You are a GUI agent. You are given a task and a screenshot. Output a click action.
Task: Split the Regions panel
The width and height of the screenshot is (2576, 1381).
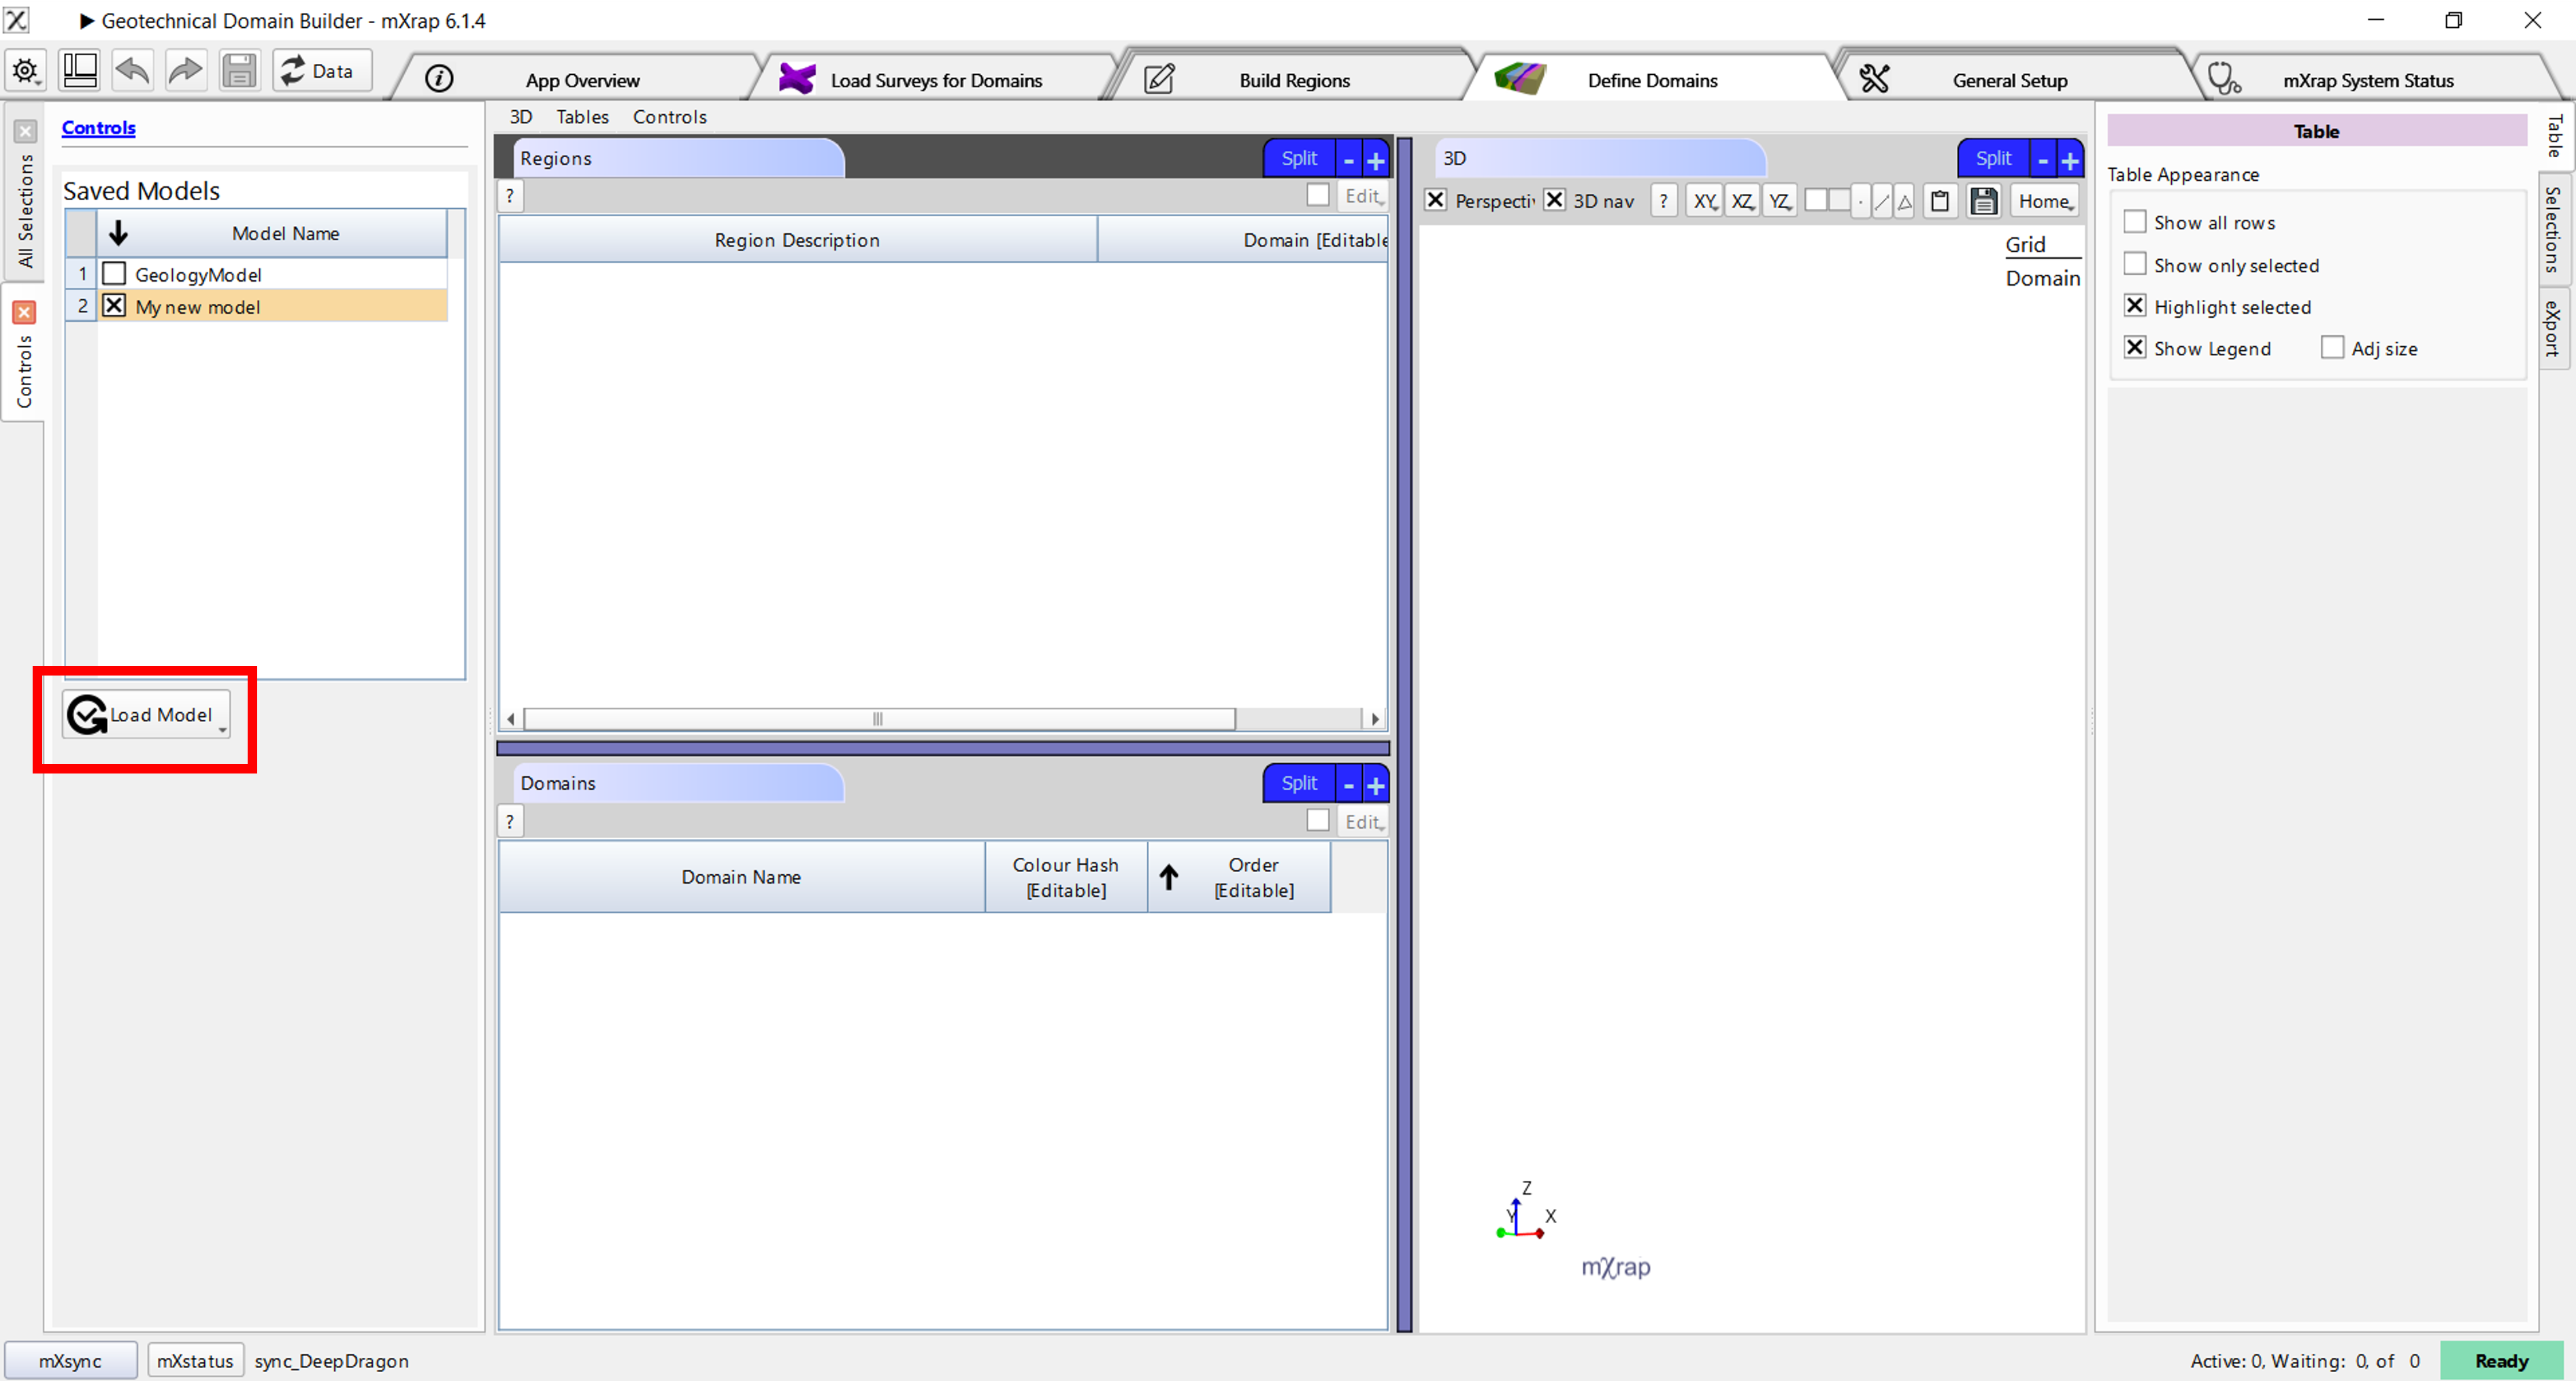1299,158
